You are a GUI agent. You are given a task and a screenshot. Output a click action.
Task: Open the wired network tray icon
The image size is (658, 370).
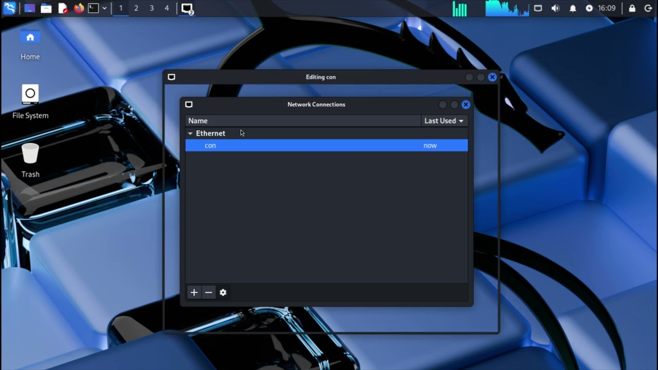coord(538,8)
